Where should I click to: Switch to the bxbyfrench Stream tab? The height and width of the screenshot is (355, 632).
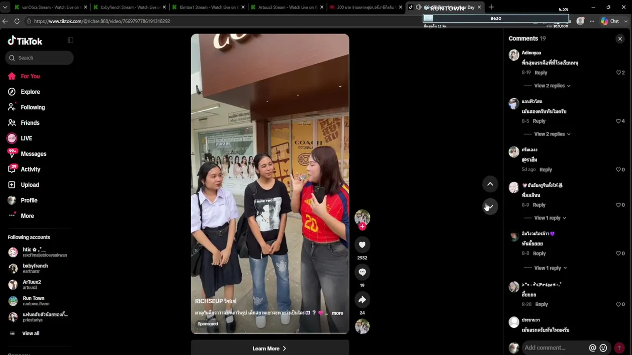click(129, 7)
